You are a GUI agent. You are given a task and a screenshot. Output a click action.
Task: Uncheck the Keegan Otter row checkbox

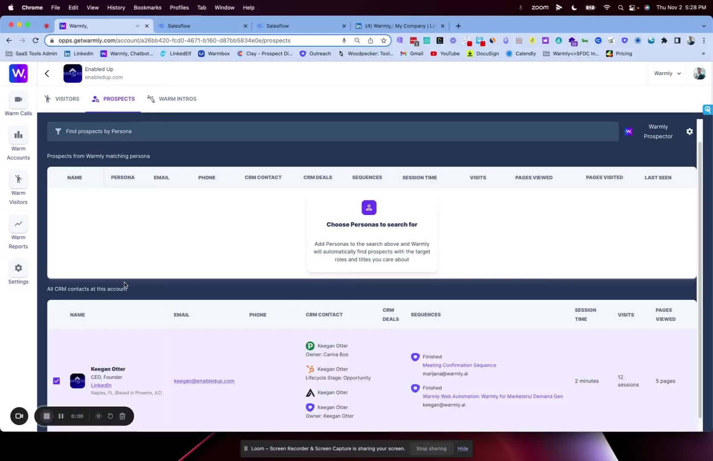tap(56, 381)
